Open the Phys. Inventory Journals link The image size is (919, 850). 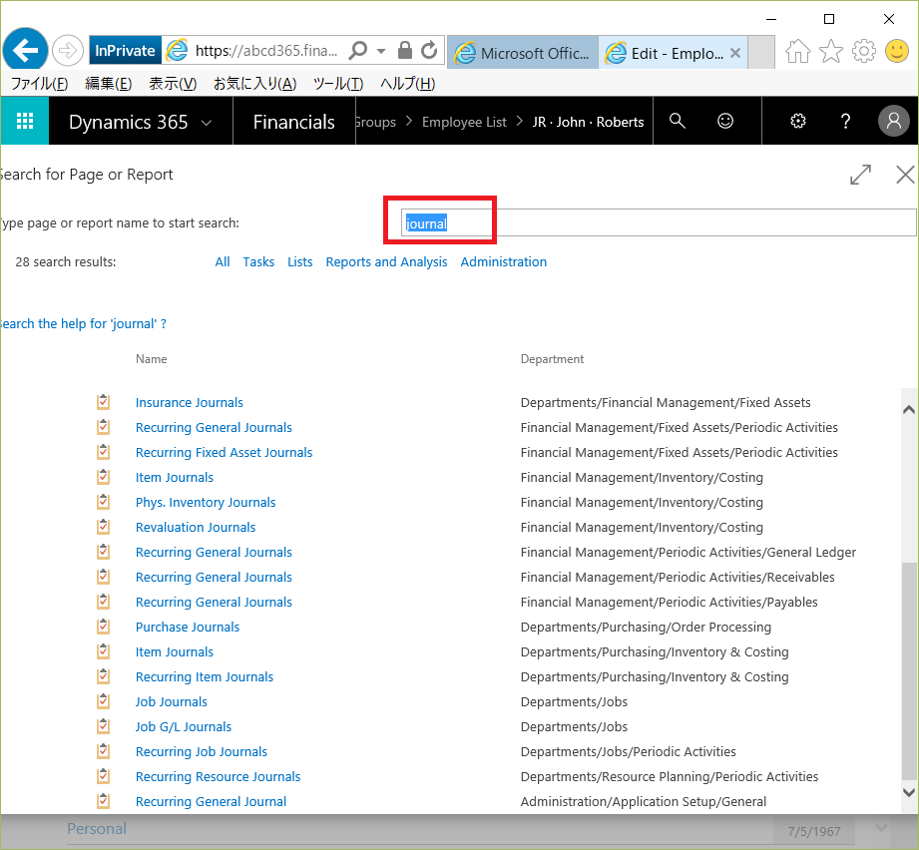coord(206,502)
